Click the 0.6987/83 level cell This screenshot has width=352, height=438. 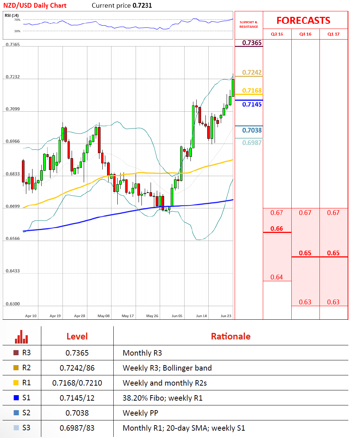77,428
